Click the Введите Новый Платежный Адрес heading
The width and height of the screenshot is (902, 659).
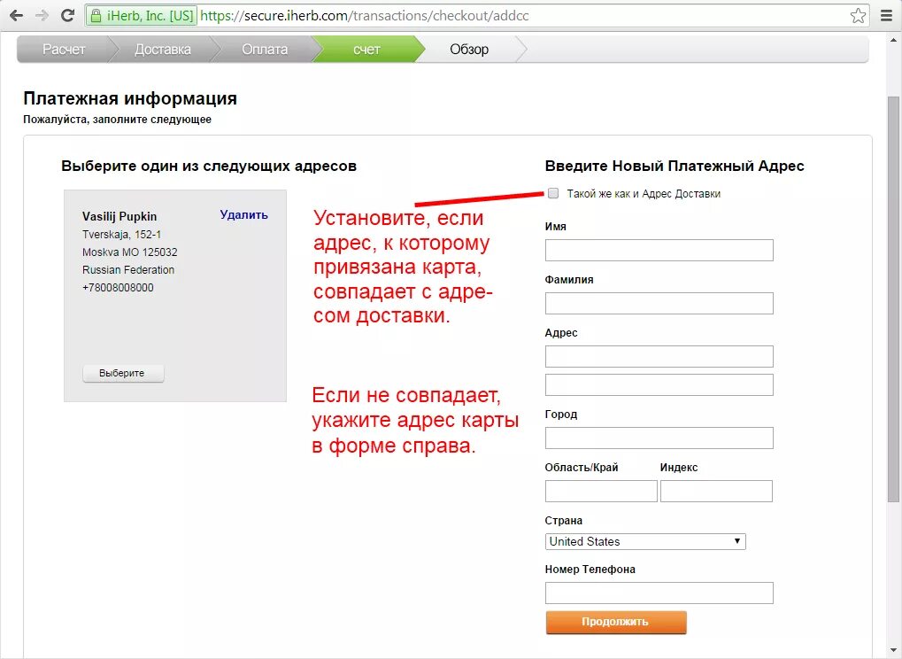[x=675, y=167]
